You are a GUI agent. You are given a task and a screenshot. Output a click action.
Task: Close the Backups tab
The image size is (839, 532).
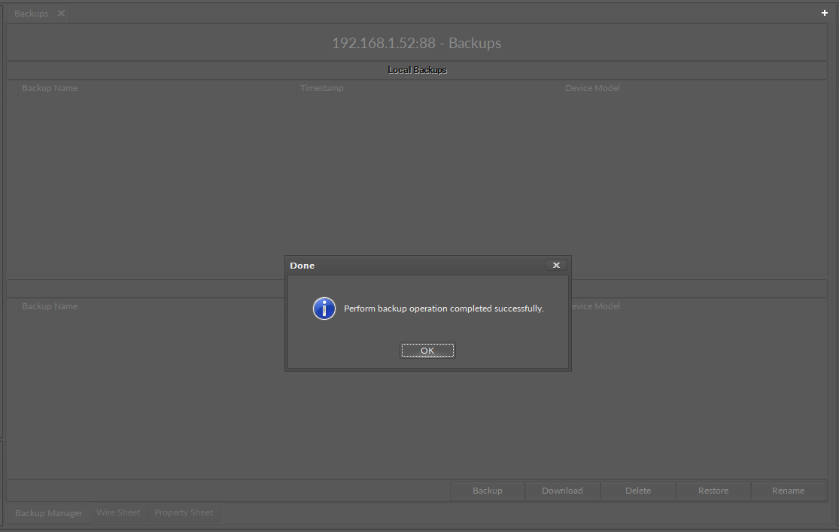62,14
